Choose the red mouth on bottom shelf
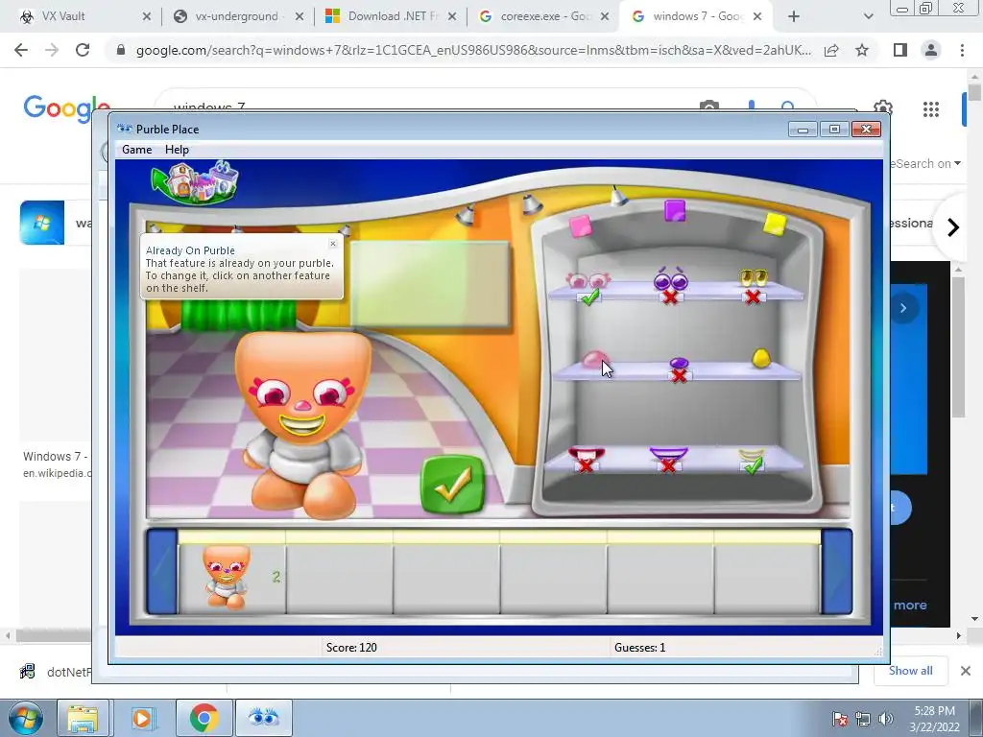Image resolution: width=983 pixels, height=737 pixels. pyautogui.click(x=587, y=454)
